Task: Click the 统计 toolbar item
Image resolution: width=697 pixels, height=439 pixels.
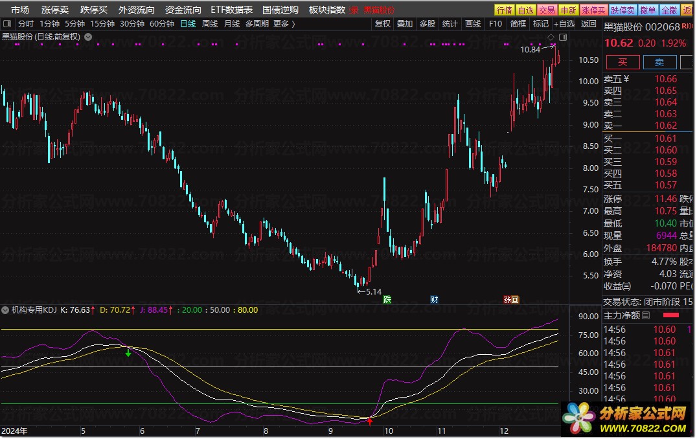Action: 450,23
